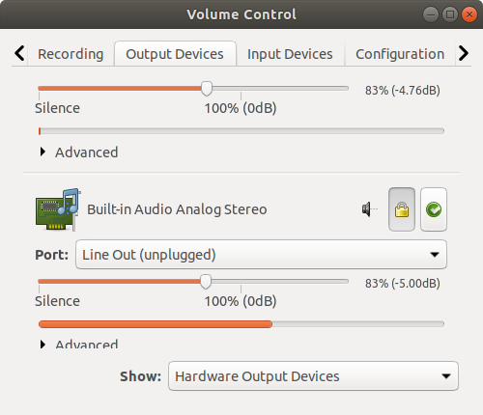Open the Show Hardware Output Devices dropdown
Image resolution: width=483 pixels, height=415 pixels.
[x=313, y=376]
